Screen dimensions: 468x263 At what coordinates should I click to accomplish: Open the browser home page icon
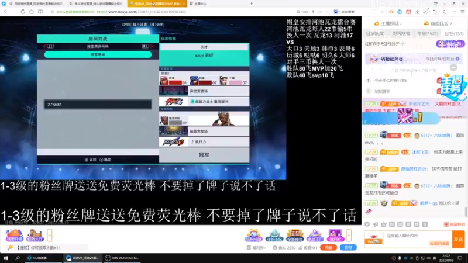32,12
